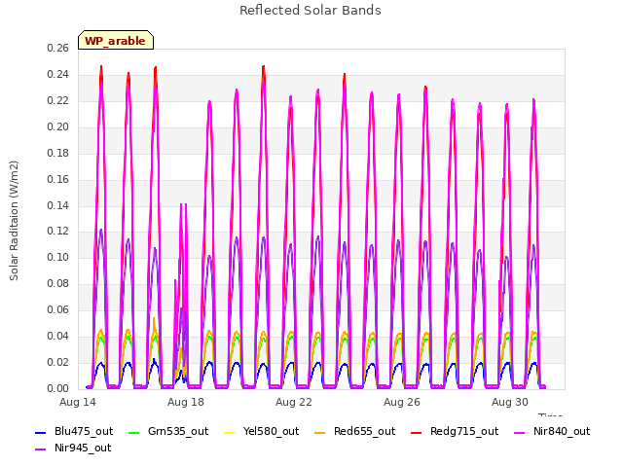Click the 0.14 y-axis tick label

(x=57, y=205)
